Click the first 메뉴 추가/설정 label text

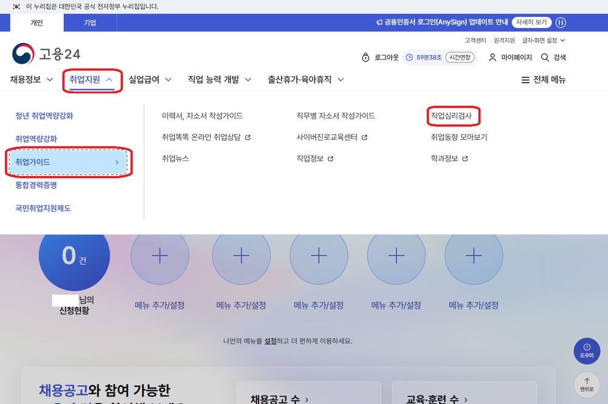pyautogui.click(x=160, y=305)
